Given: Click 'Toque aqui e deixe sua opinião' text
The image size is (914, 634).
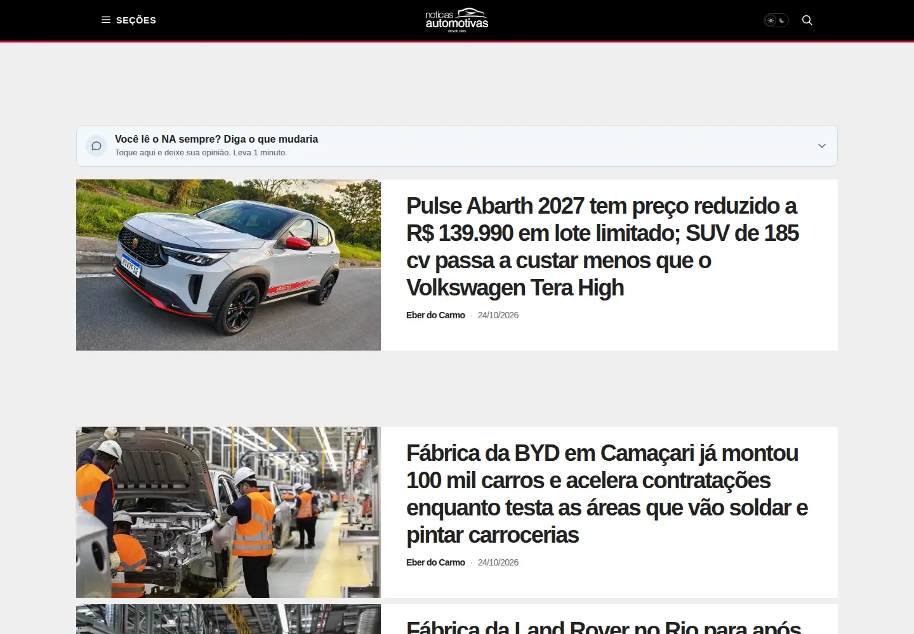Looking at the screenshot, I should (201, 153).
